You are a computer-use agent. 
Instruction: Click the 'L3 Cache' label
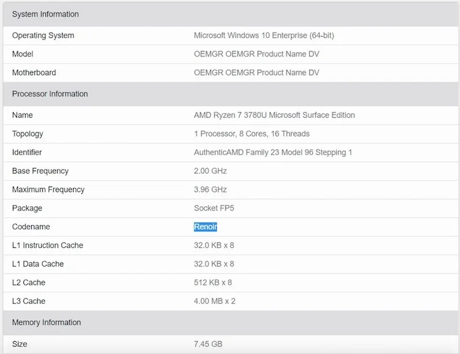[29, 301]
